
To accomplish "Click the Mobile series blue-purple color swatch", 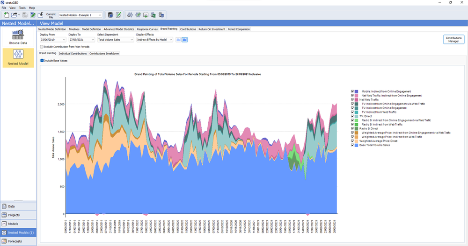I will pos(356,91).
